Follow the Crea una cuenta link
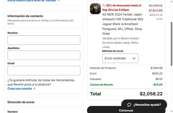 tap(19, 89)
